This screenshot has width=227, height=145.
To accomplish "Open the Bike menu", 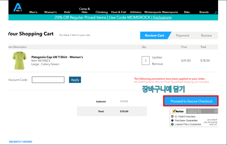I will point(187,12).
